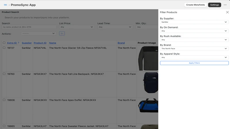Open the three-dot more options menu
This screenshot has height=129, width=230.
[x=225, y=5]
